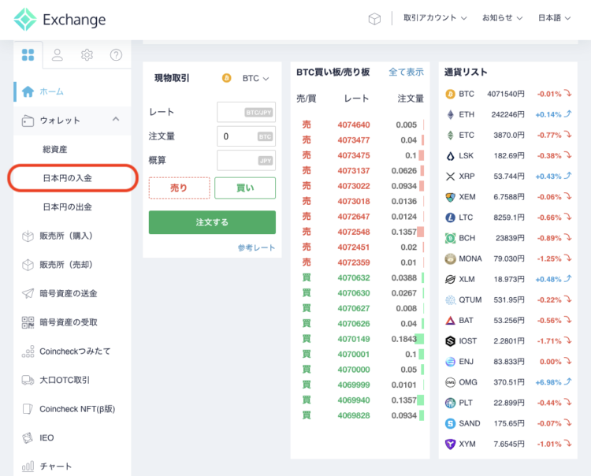Click the 販売所（購入） cube icon
Image resolution: width=591 pixels, height=476 pixels.
tap(28, 236)
